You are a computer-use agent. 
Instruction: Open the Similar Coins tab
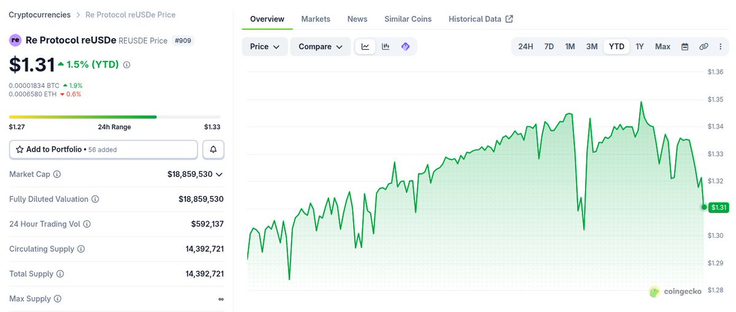[x=408, y=19]
